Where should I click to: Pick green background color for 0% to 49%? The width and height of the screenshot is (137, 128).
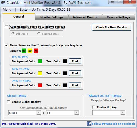click(x=40, y=61)
